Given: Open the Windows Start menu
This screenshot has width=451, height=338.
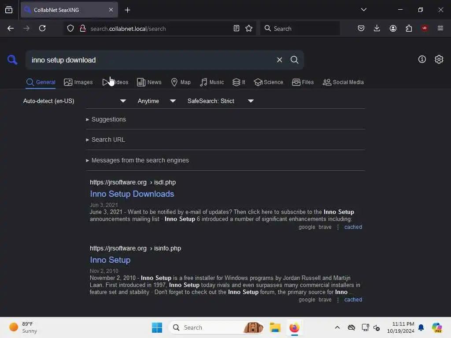Looking at the screenshot, I should tap(157, 327).
